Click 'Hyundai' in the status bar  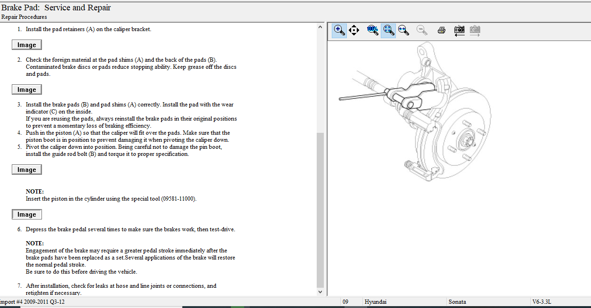376,302
